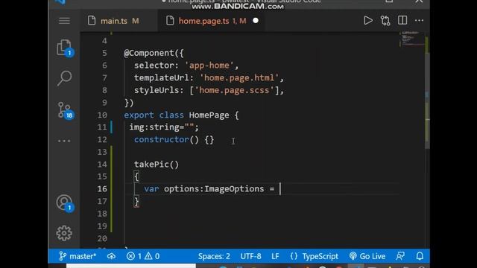Place cursor on line 16 after equals sign
Image resolution: width=477 pixels, height=268 pixels.
coord(280,189)
